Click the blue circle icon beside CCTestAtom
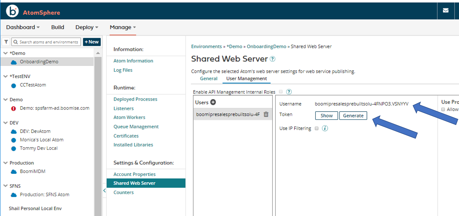Screen dimensions: 459x216 13,86
